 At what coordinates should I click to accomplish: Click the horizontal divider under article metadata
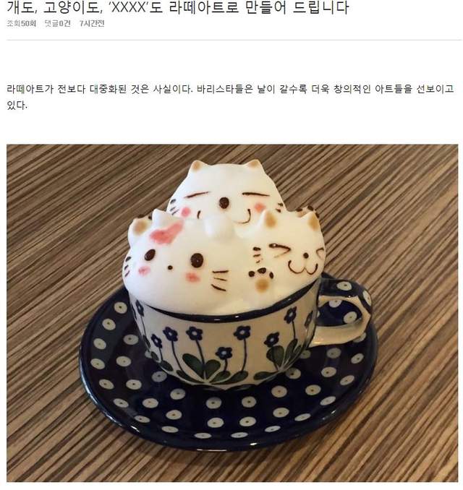click(x=234, y=40)
